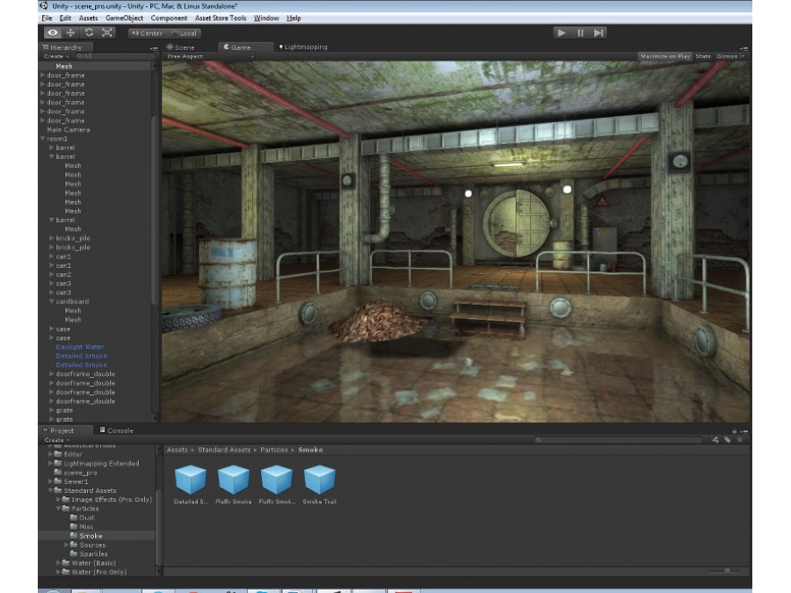The height and width of the screenshot is (593, 791).
Task: Click the Standard Assets breadcrumb link
Action: [x=224, y=450]
